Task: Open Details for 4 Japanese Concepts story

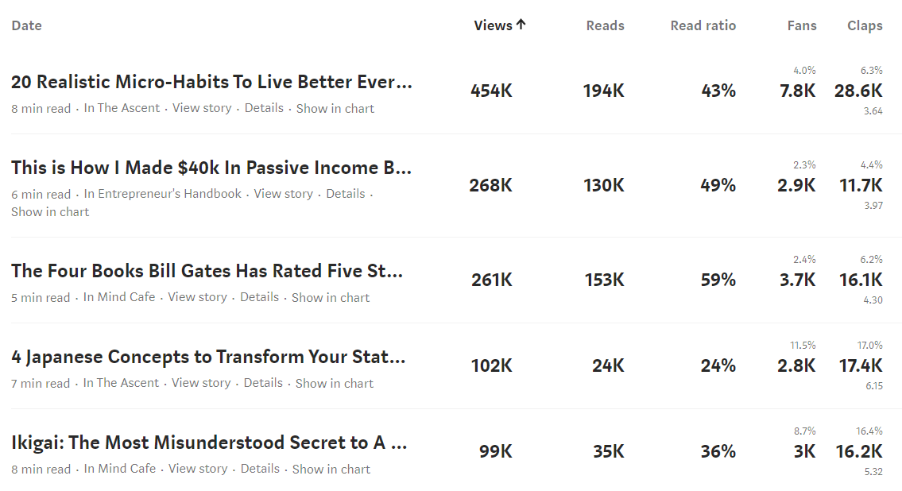Action: pyautogui.click(x=263, y=383)
